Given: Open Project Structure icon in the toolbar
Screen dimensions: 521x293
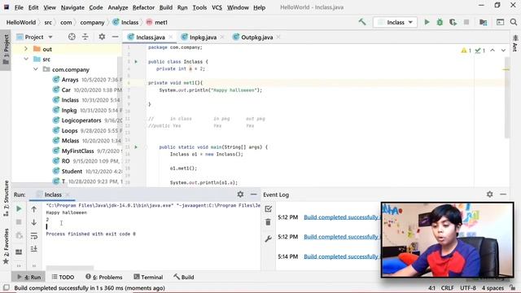Looking at the screenshot, I should pos(483,22).
